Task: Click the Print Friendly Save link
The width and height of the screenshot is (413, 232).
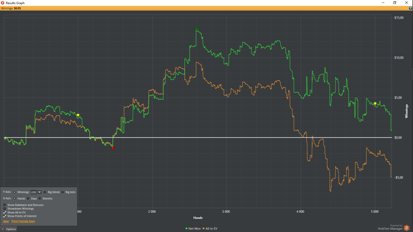Action: (x=23, y=221)
